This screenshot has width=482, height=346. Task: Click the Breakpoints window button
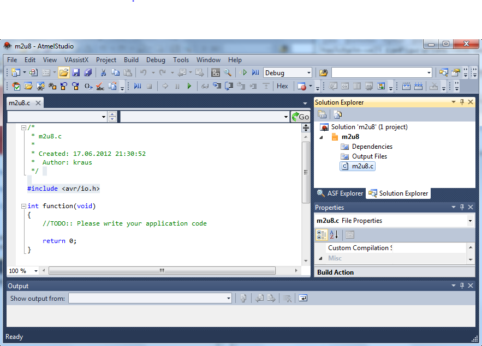pos(302,87)
